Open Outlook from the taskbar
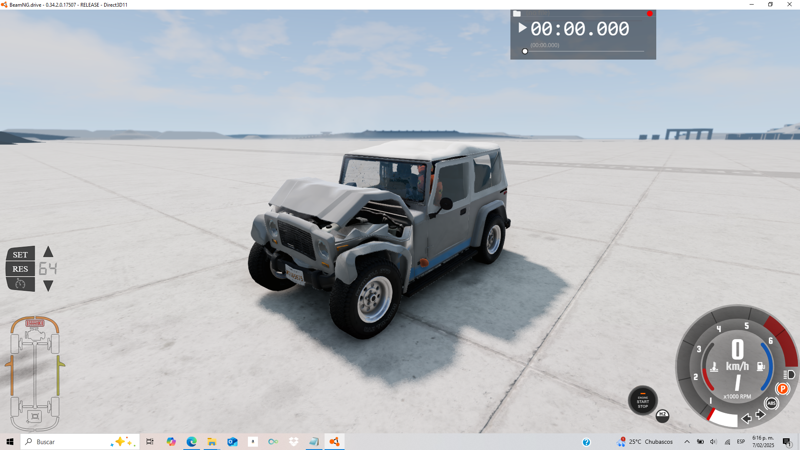The width and height of the screenshot is (800, 450). click(232, 442)
